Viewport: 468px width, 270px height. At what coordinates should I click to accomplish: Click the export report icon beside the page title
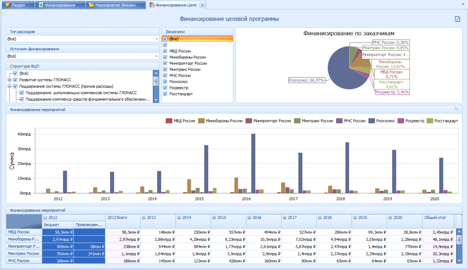point(457,19)
